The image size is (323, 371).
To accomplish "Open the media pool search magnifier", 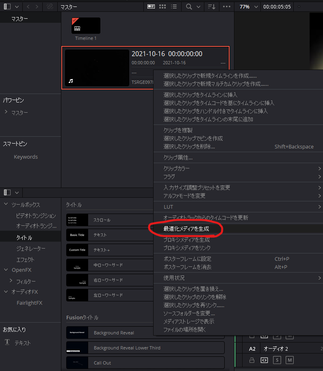I will pos(189,7).
